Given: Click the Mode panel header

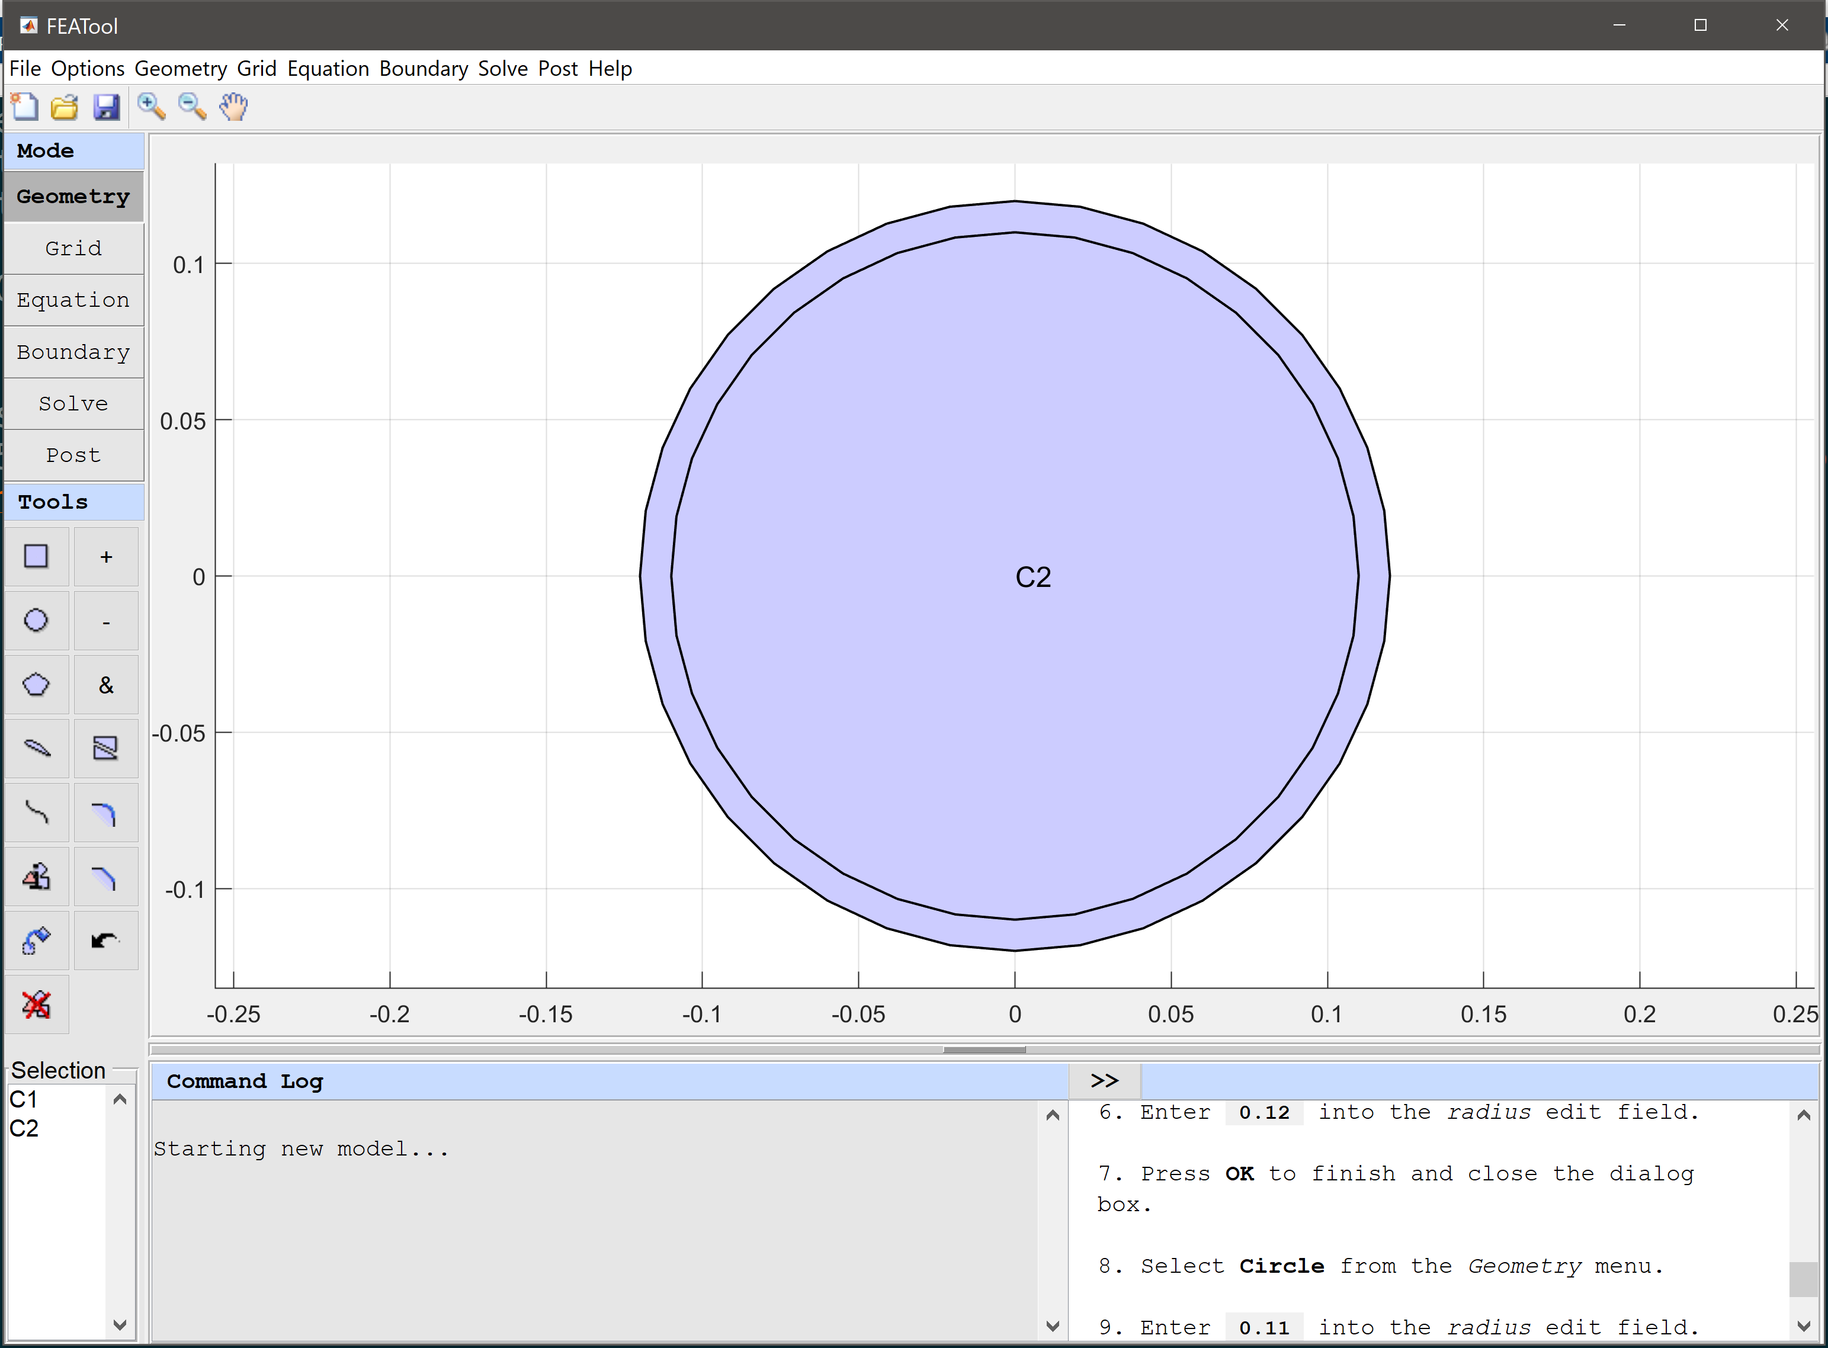Looking at the screenshot, I should point(73,151).
